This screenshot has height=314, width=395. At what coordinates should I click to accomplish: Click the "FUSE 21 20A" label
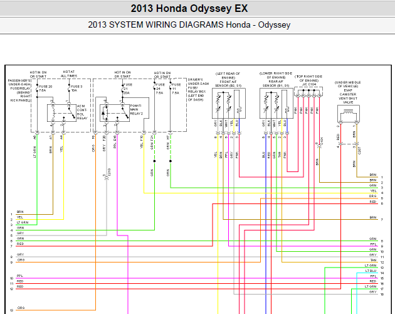(x=128, y=89)
